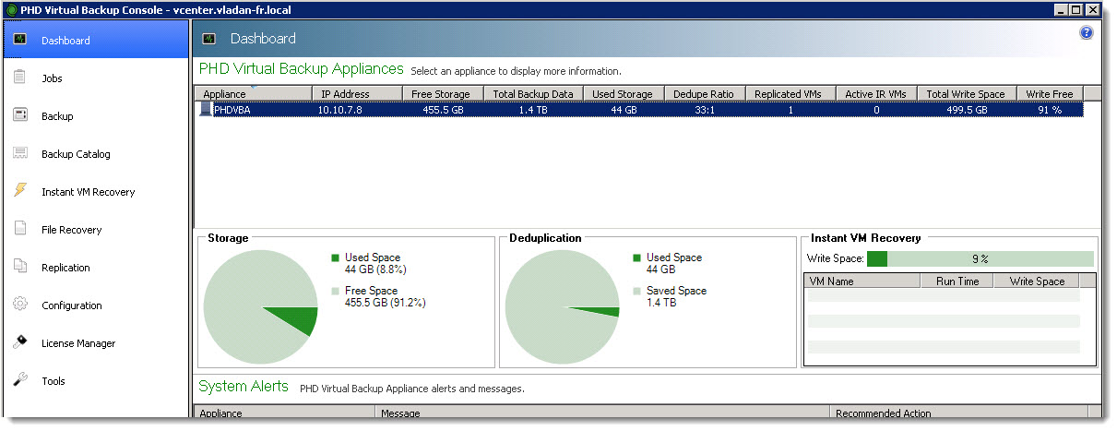Click the Jobs clipboard icon in sidebar

(x=19, y=78)
